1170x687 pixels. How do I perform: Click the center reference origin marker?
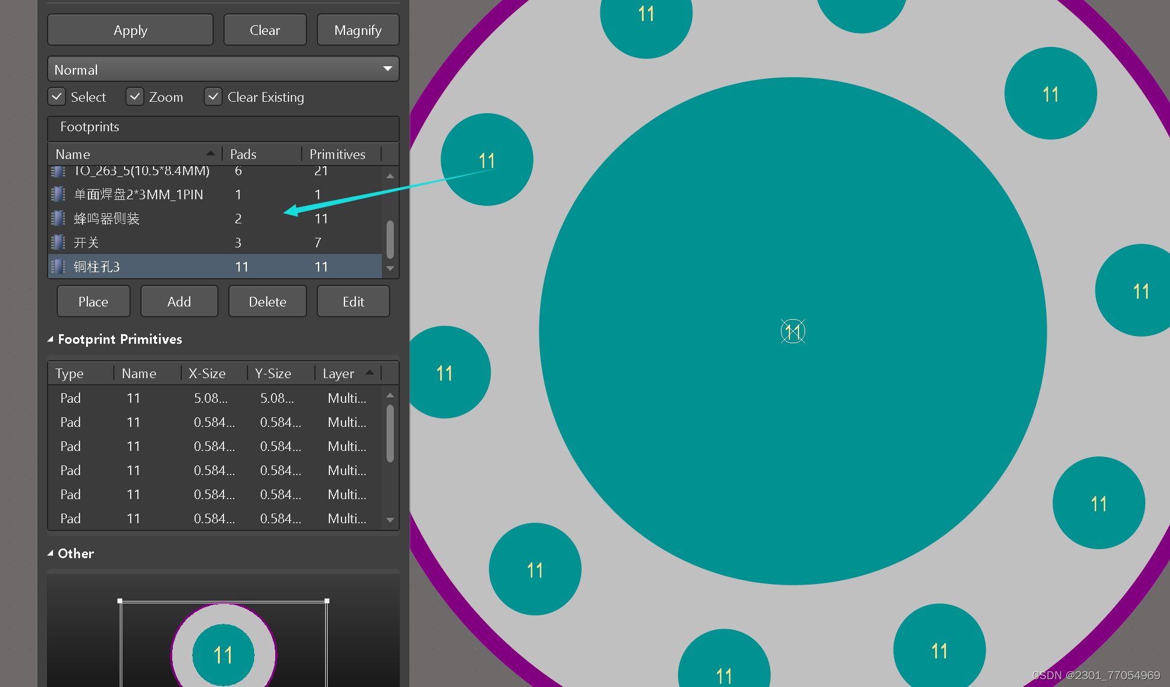click(x=792, y=331)
